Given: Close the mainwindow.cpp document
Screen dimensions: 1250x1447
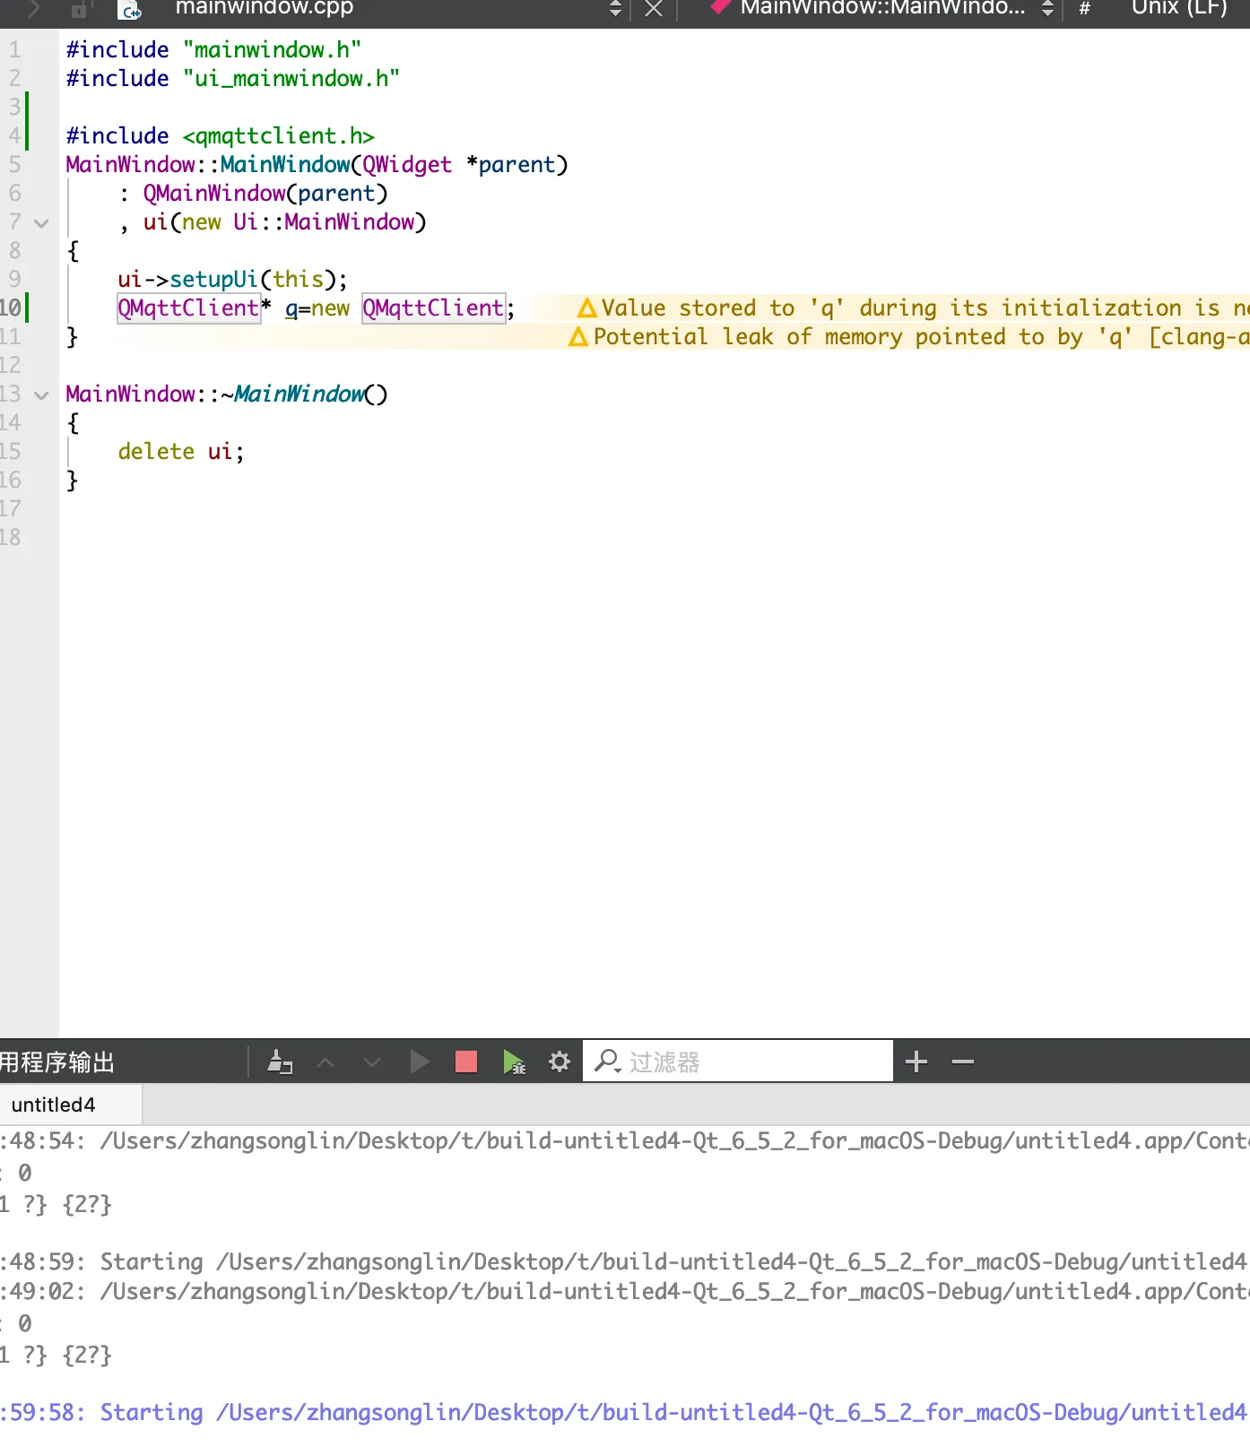Looking at the screenshot, I should click(x=654, y=9).
